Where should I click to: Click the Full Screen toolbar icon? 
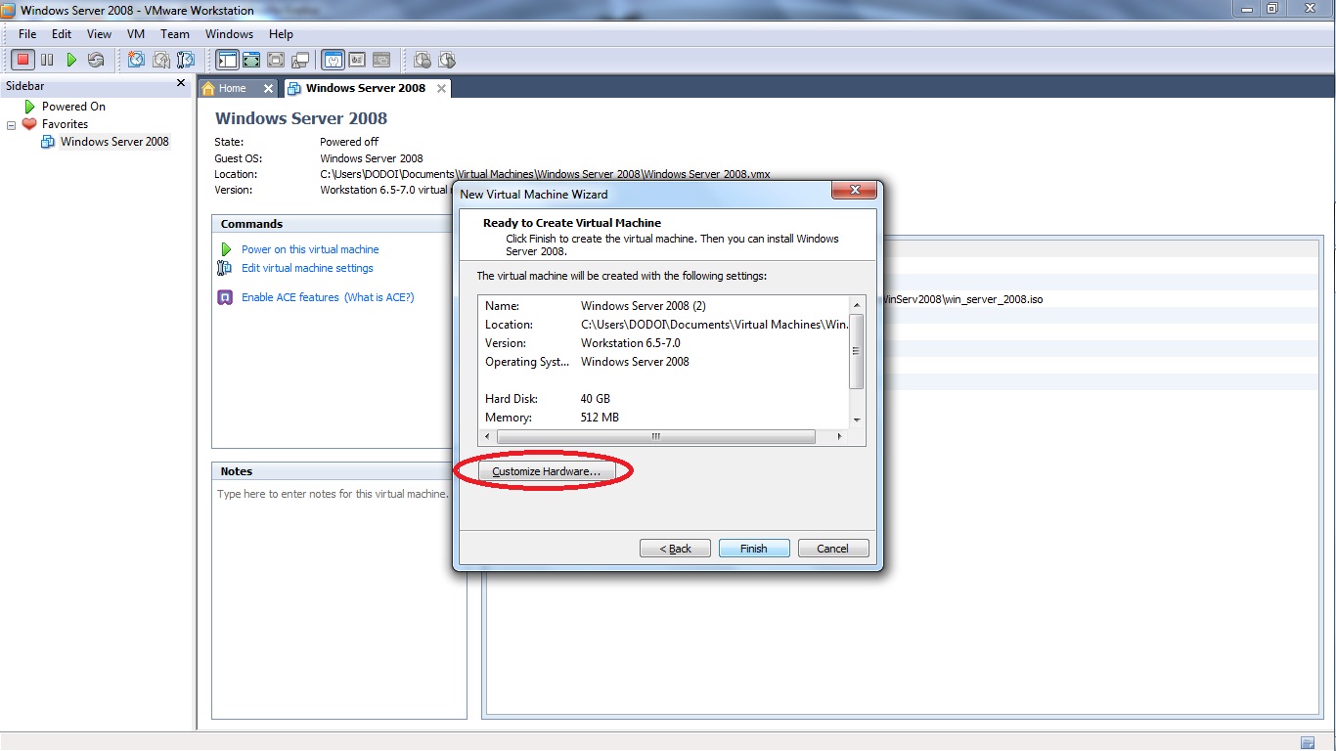click(x=251, y=61)
